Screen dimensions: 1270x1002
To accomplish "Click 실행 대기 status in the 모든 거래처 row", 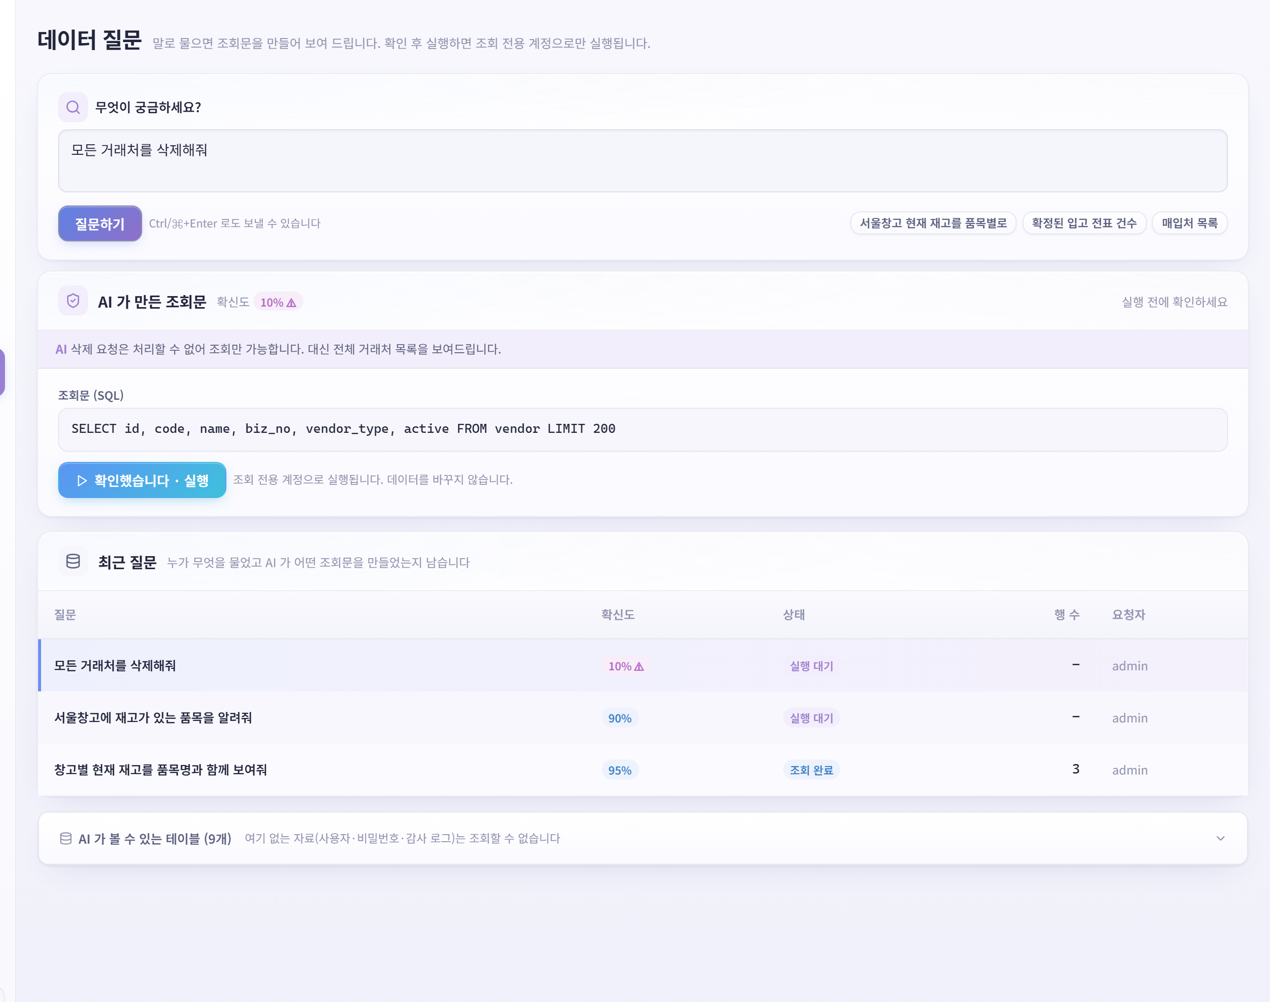I will pos(811,666).
